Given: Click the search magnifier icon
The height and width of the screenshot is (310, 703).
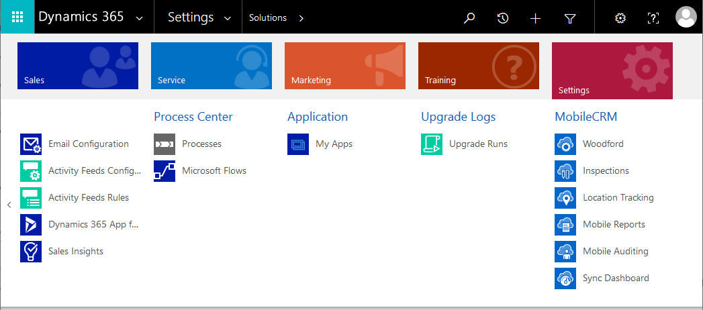Looking at the screenshot, I should pyautogui.click(x=469, y=18).
